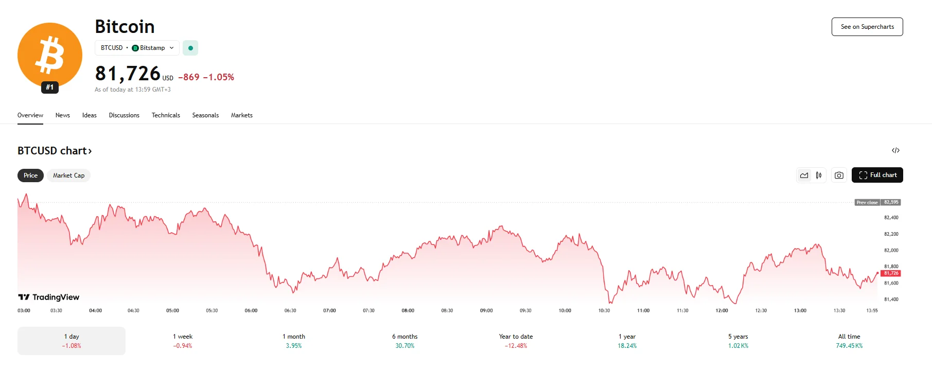Open the Technicals tab
This screenshot has width=932, height=369.
pos(166,115)
